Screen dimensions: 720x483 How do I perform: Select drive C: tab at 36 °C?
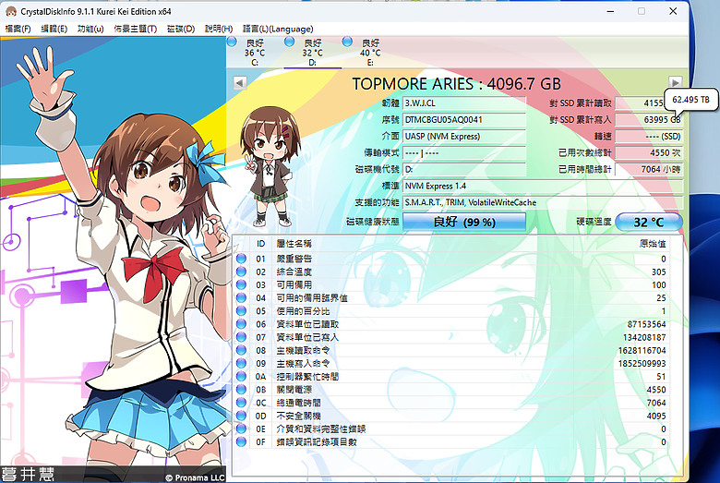click(255, 53)
